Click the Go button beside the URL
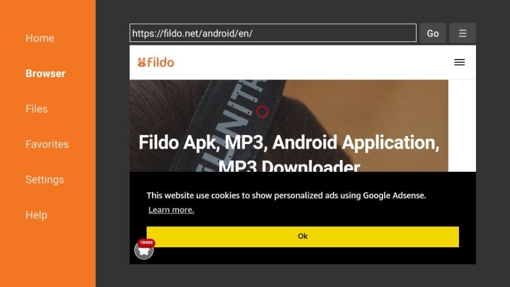The image size is (510, 287). coord(432,33)
